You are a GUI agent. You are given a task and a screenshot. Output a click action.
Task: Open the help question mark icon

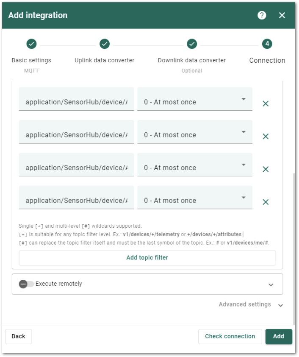pyautogui.click(x=262, y=15)
